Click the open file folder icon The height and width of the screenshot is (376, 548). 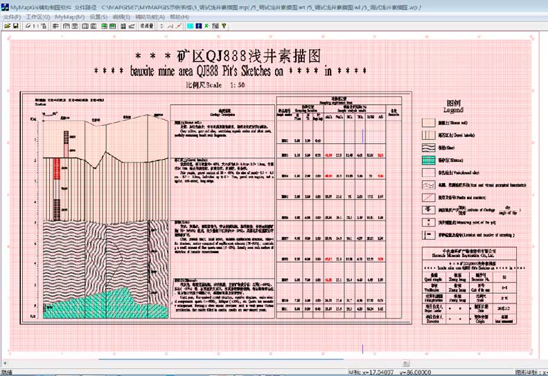tap(6, 26)
